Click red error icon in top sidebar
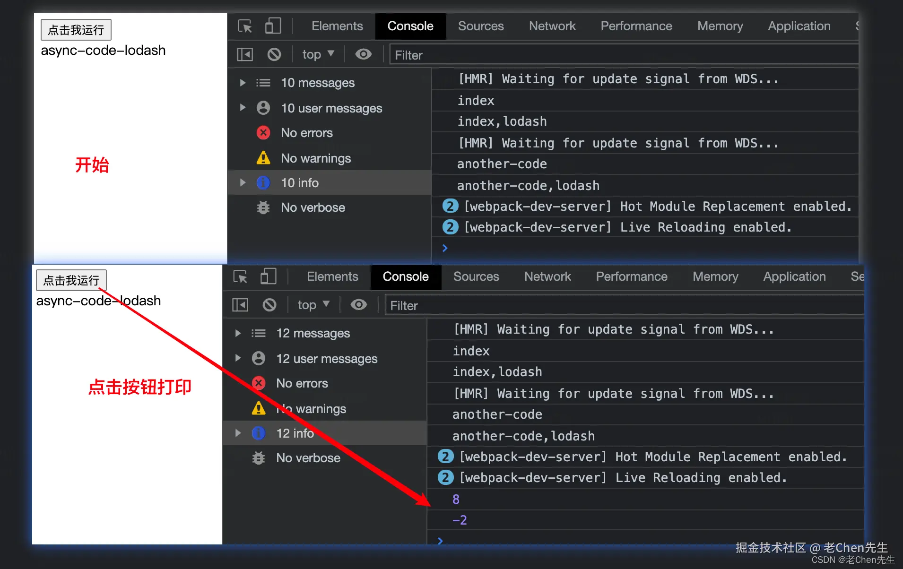 tap(263, 133)
